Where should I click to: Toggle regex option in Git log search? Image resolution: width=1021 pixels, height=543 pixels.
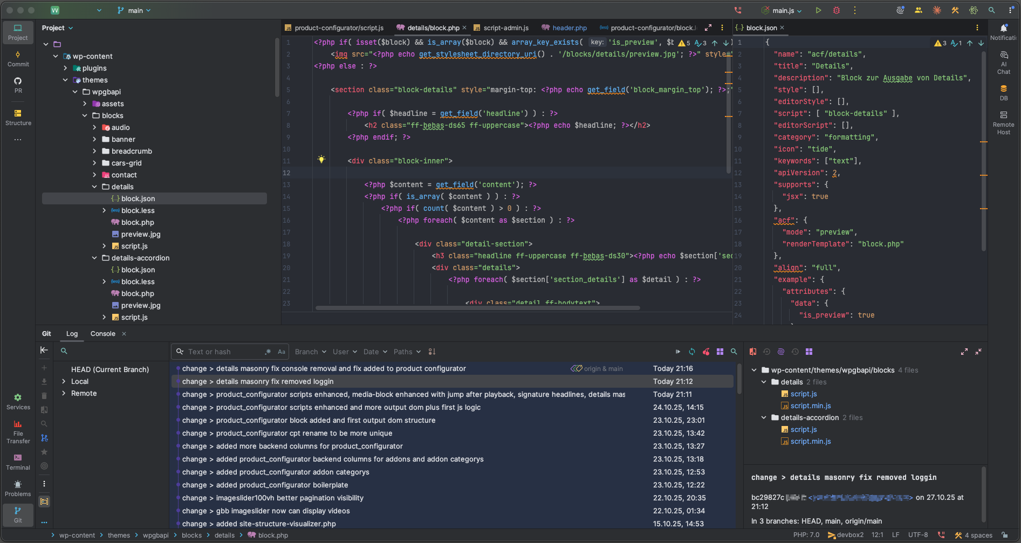click(x=268, y=352)
